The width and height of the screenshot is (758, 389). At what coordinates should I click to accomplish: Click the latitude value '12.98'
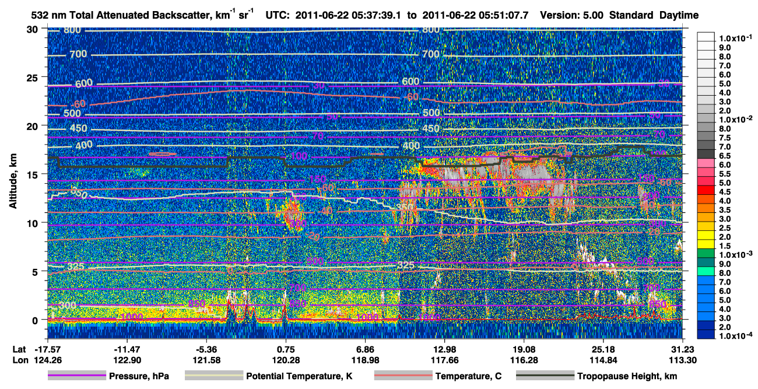pyautogui.click(x=445, y=349)
